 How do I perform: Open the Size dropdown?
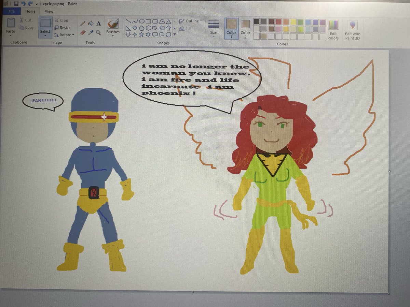click(x=214, y=27)
